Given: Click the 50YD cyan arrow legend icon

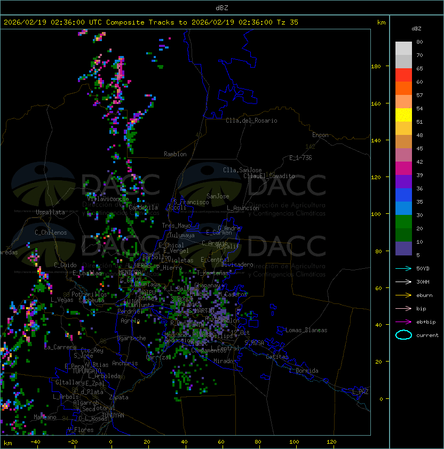Looking at the screenshot, I should tap(403, 268).
